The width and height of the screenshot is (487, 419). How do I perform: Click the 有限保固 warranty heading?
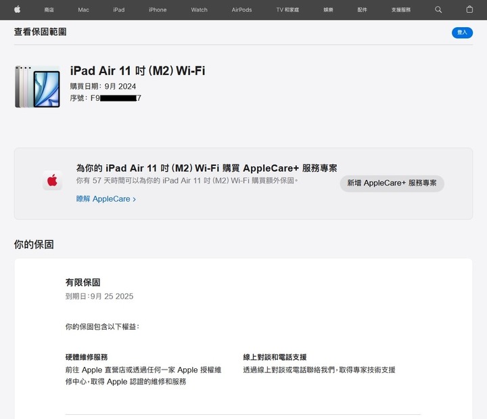pos(83,282)
